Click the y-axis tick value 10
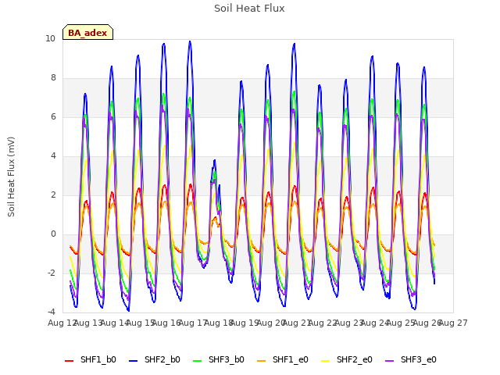Screen dimensions: 500x375 [x=50, y=39]
